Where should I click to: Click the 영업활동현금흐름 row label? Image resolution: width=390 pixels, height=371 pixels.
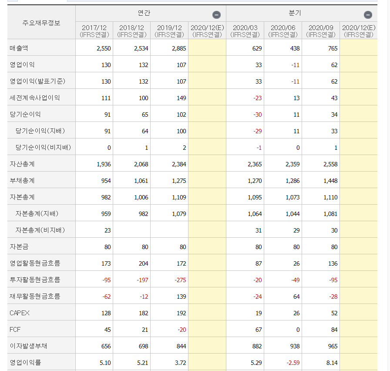point(35,263)
